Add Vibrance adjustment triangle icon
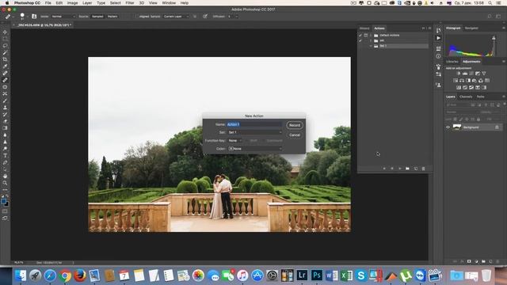 (484, 74)
